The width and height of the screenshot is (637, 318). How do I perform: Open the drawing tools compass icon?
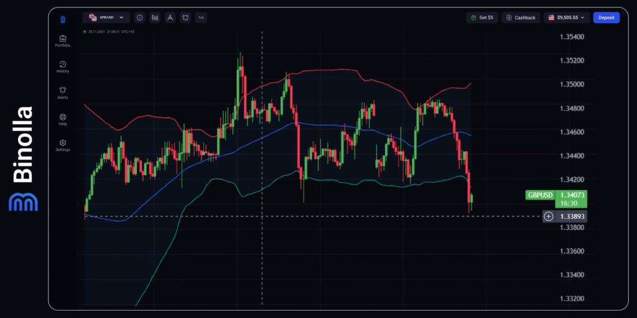pos(170,18)
